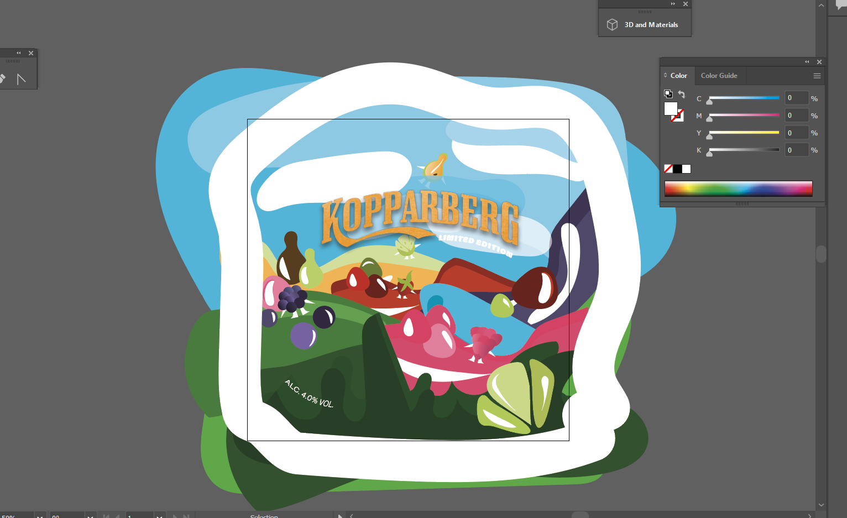Swap fill and stroke using the arrow icon
Screen dimensions: 847x518
[681, 95]
